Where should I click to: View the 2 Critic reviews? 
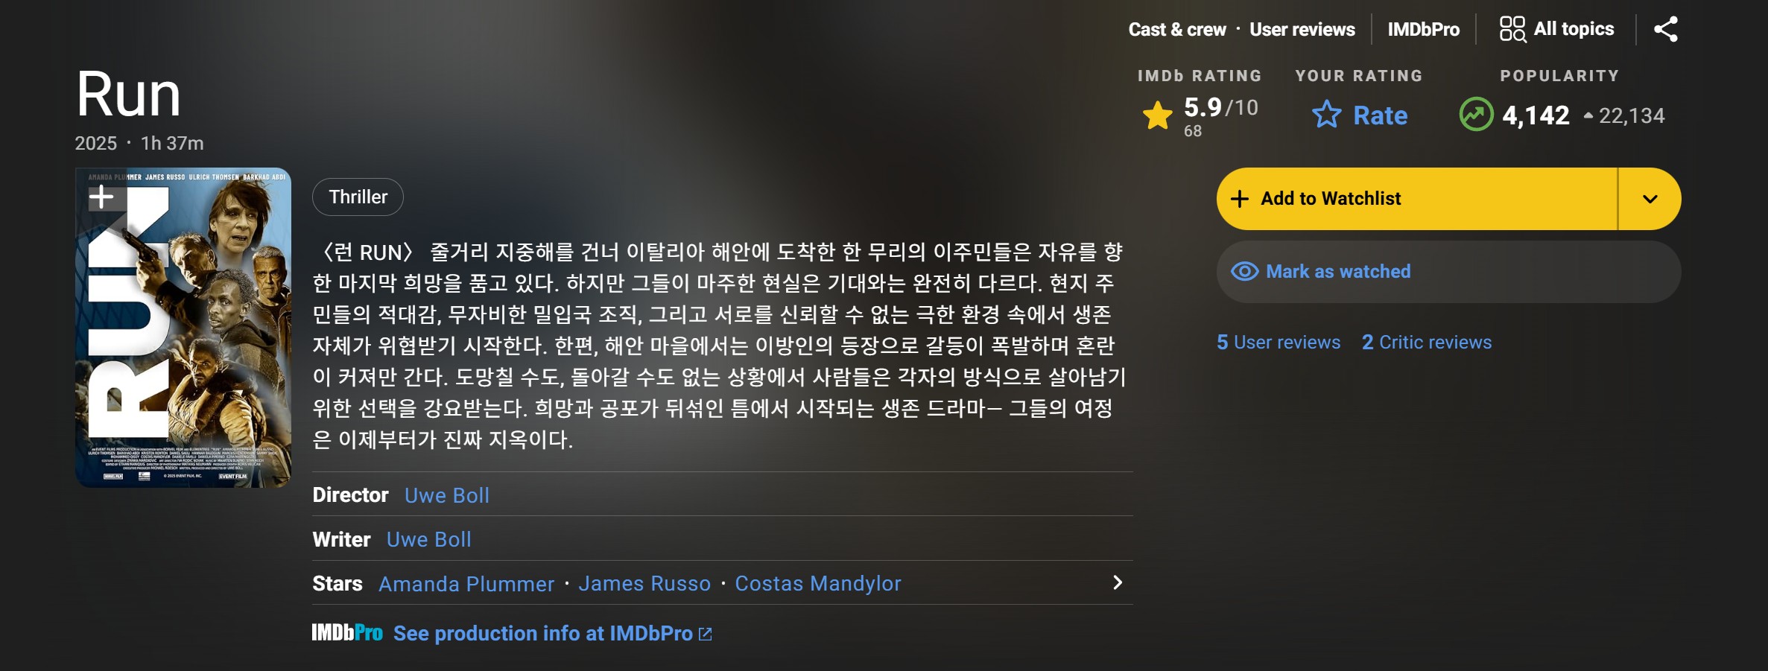[1426, 343]
